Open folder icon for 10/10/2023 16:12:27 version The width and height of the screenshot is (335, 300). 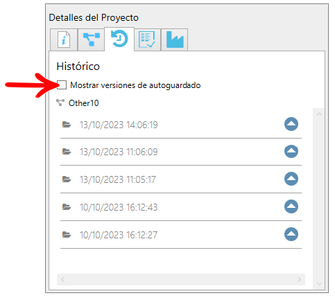67,235
